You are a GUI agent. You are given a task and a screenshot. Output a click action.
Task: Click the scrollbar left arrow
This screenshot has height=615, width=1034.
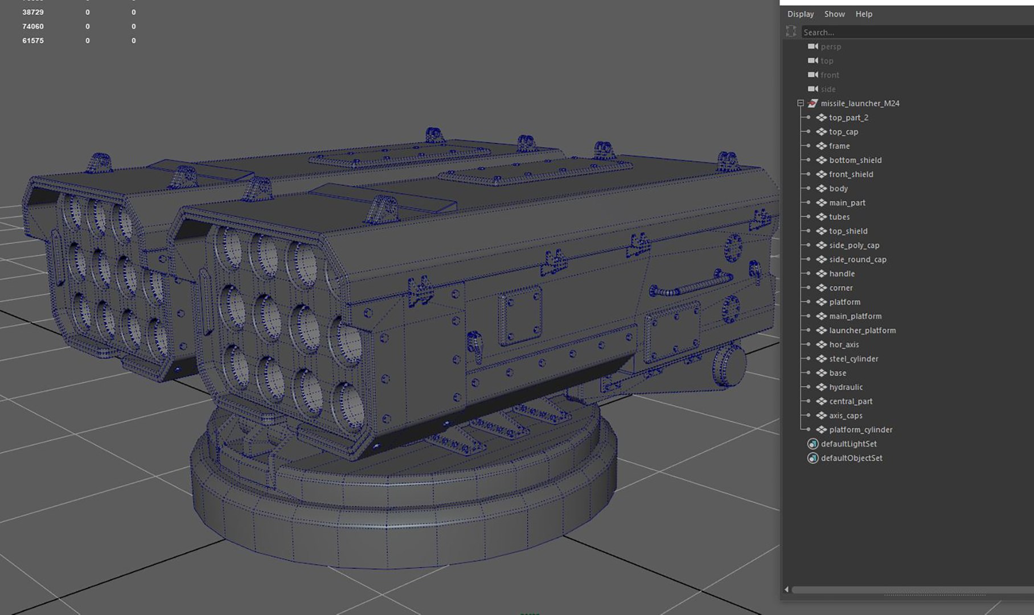(786, 590)
